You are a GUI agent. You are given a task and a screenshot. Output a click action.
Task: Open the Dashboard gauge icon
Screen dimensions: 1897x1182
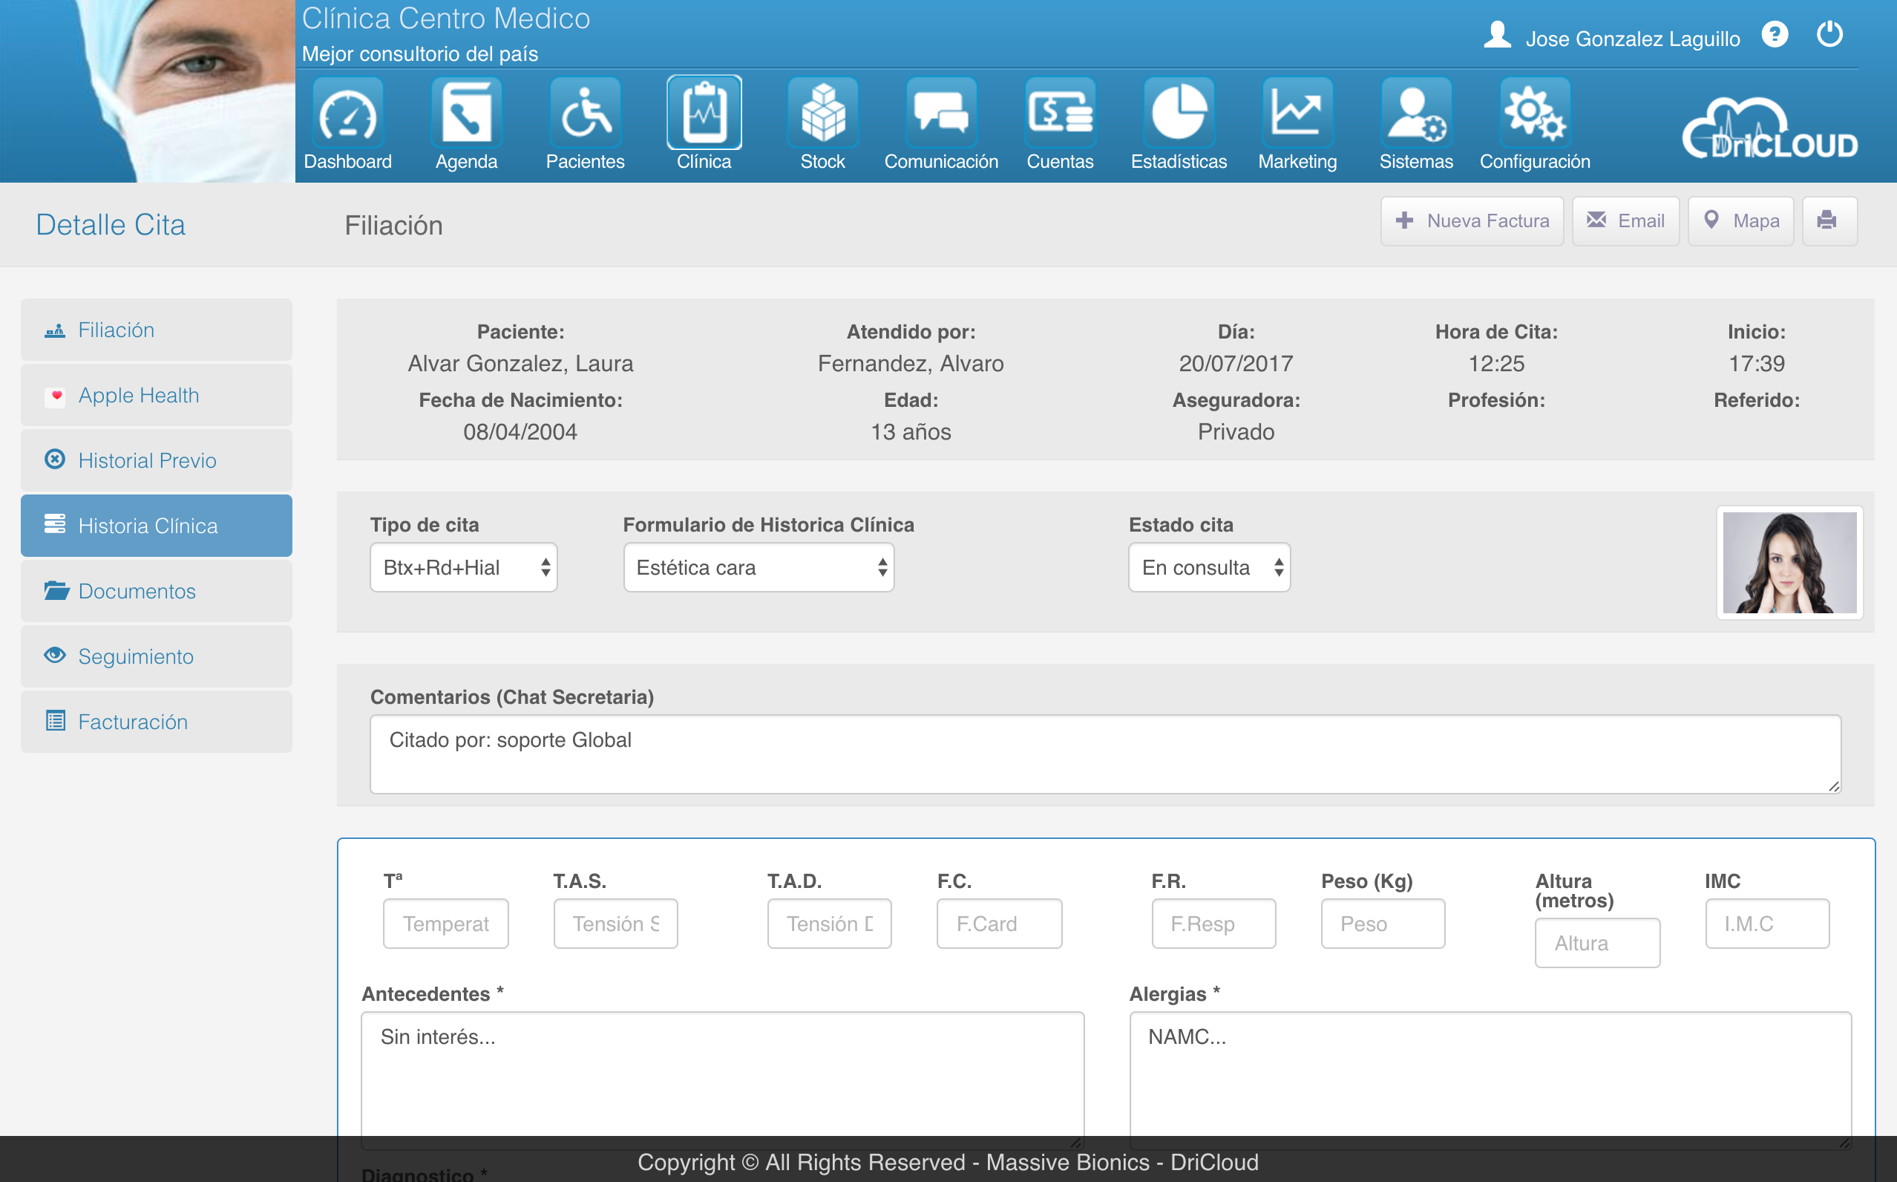(x=347, y=114)
